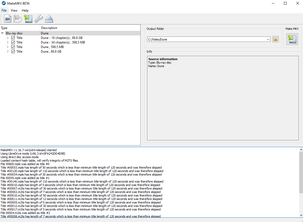The height and width of the screenshot is (222, 303).
Task: Click the log panel scroll up arrow
Action: (301, 150)
